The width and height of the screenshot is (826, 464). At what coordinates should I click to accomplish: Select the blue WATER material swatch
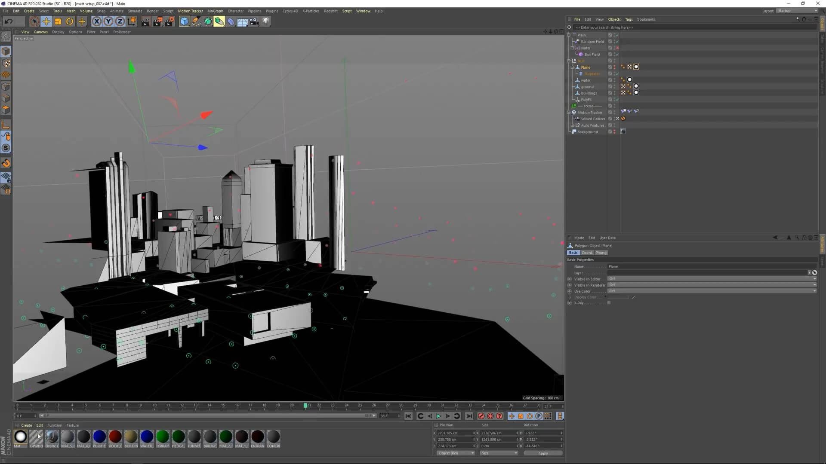tap(146, 437)
